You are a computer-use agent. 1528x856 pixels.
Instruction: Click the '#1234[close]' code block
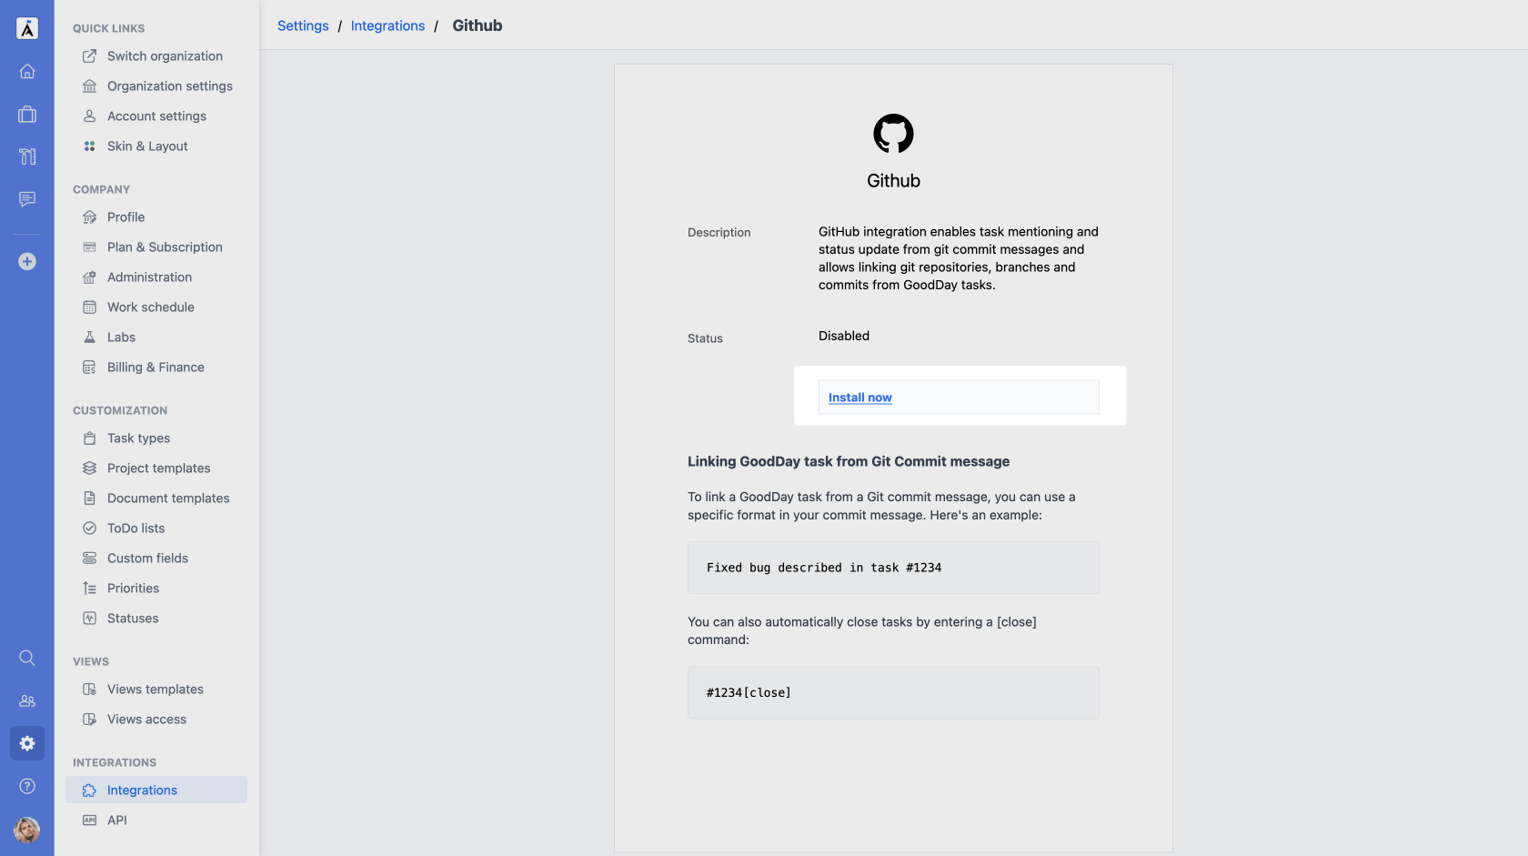point(893,693)
